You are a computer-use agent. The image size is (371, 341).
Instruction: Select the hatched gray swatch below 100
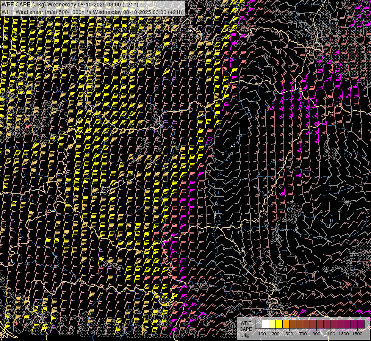tap(258, 324)
